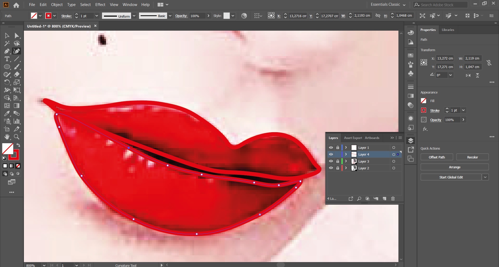Open Stroke options link in Properties
499x267 pixels.
coord(435,110)
